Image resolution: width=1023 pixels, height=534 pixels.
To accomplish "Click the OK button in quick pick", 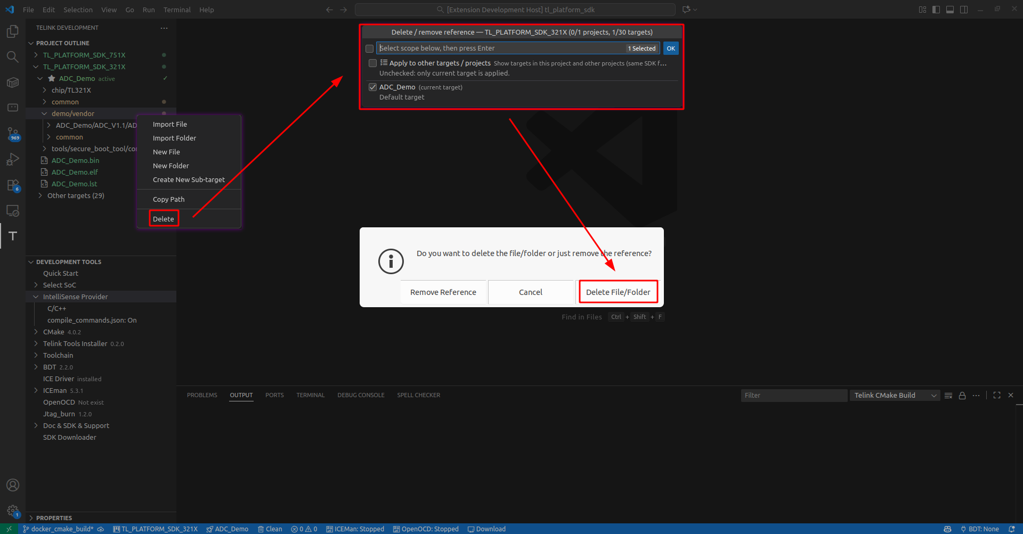I will tap(671, 48).
